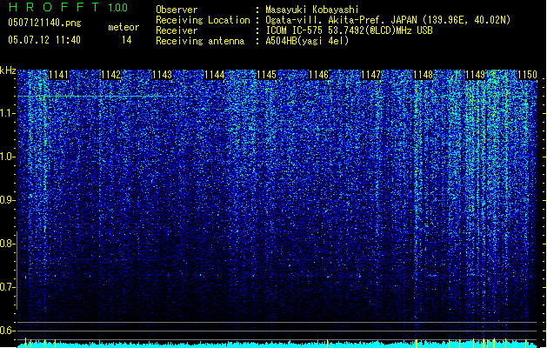Click the 1144 time marker
Viewport: 547px width, 348px height.
(x=215, y=75)
